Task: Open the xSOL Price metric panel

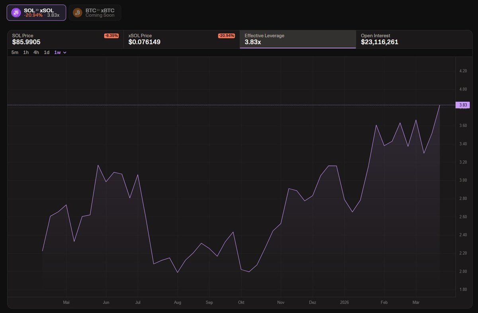Action: point(181,39)
